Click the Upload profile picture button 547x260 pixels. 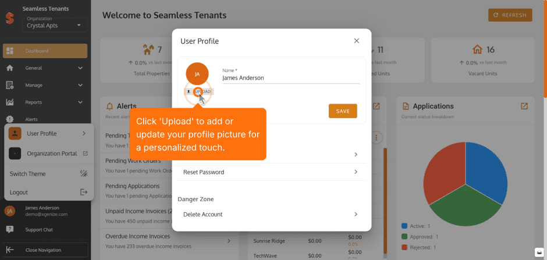click(x=198, y=92)
